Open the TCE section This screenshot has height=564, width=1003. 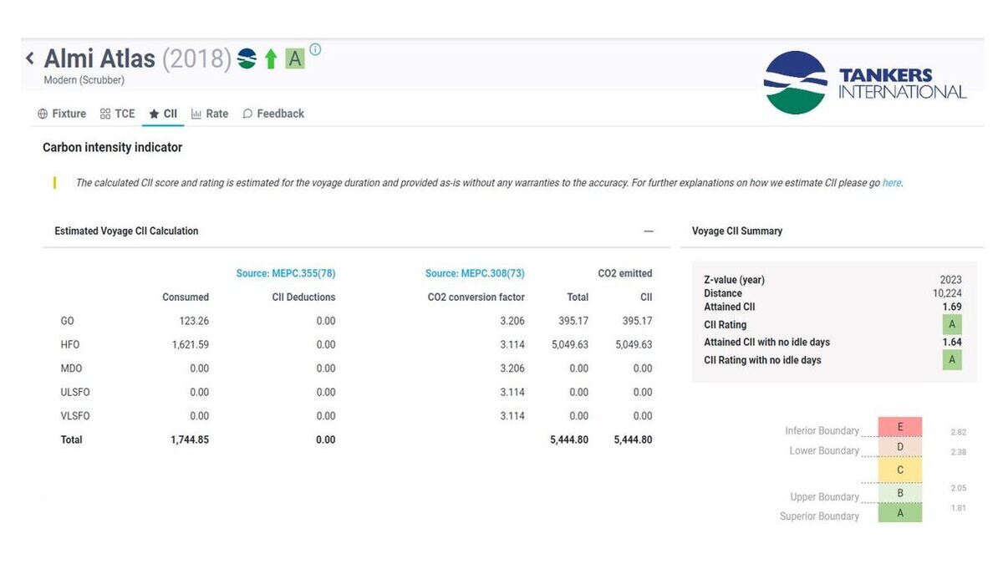(x=117, y=113)
